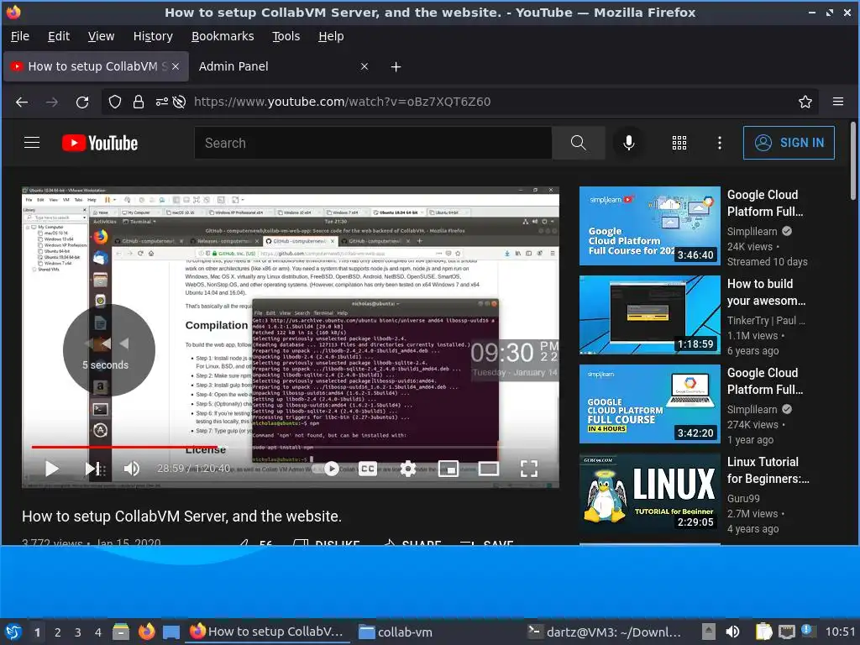860x645 pixels.
Task: Open a new browser tab
Action: (x=396, y=67)
